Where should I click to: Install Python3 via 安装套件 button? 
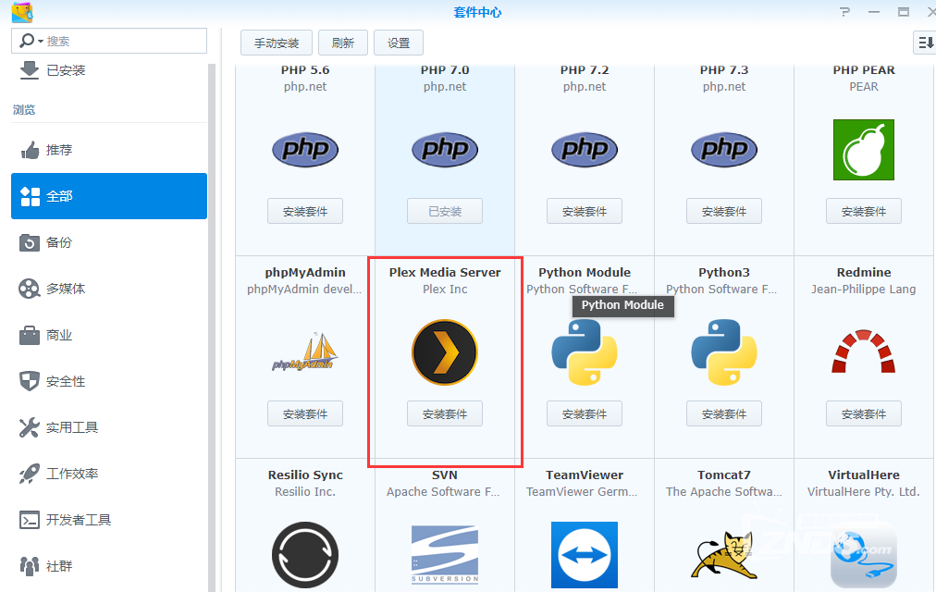pos(724,413)
